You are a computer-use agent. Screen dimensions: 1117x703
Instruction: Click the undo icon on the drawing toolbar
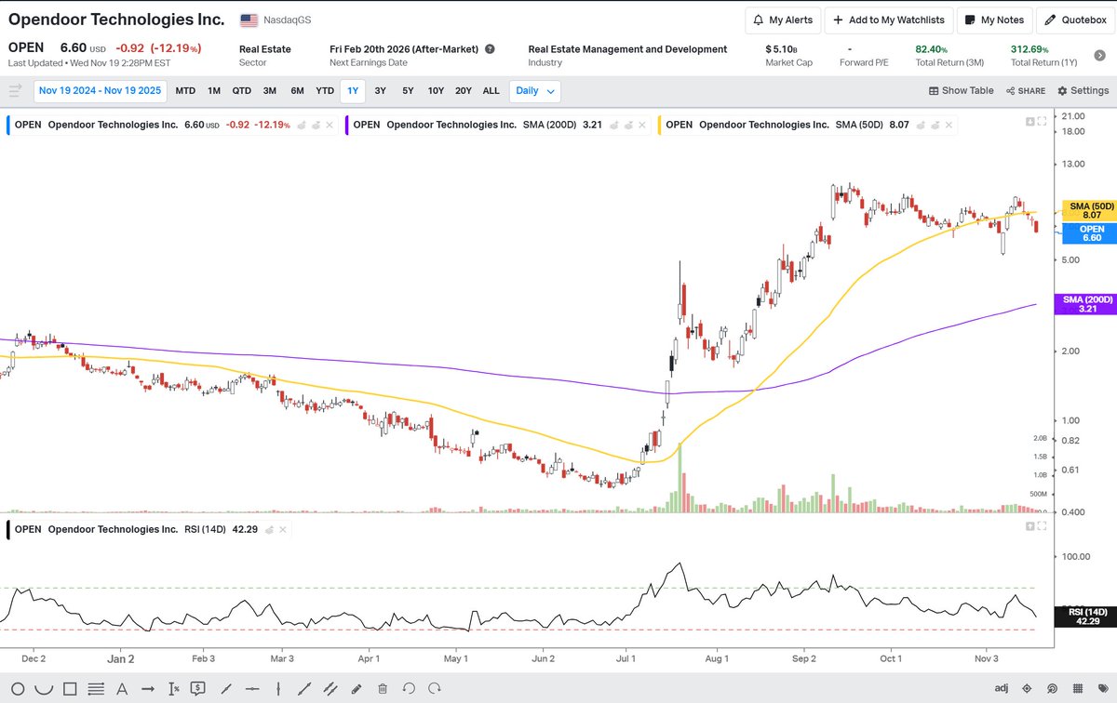click(x=409, y=688)
